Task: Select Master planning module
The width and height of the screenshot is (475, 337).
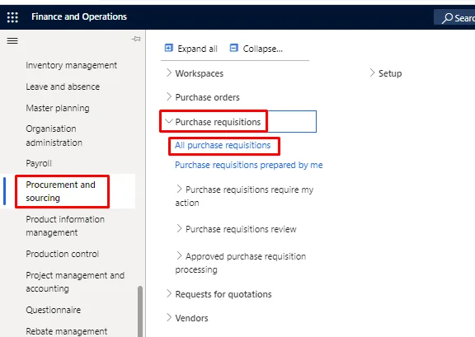Action: coord(58,109)
